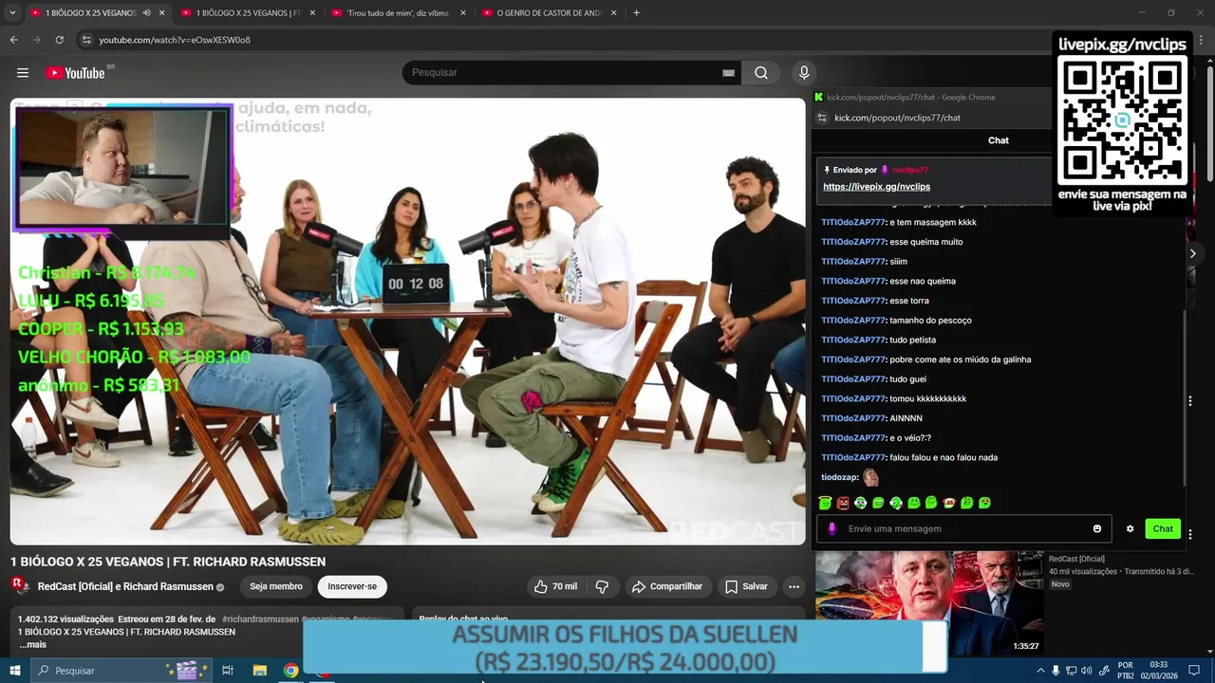Show hidden tray icons chevron
Screen dimensions: 1215x683
1040,671
